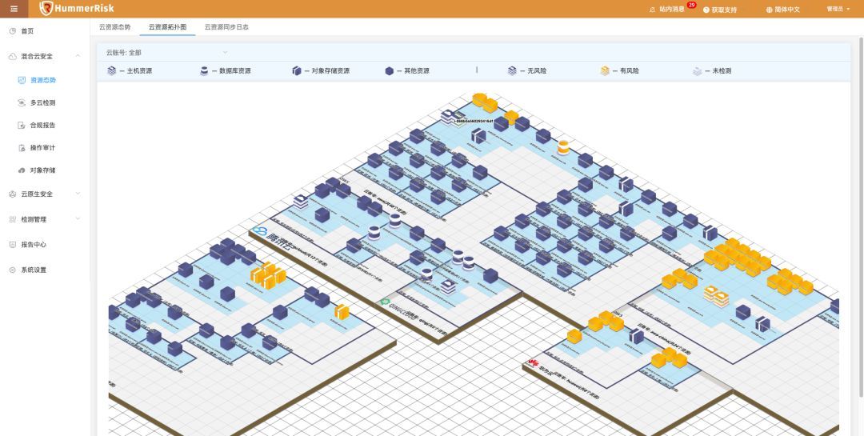Click the 获取支持 link
864x436 pixels.
point(724,10)
